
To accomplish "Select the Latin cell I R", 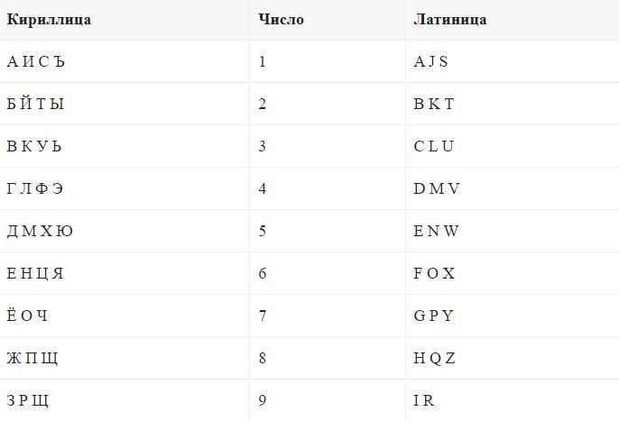I will (513, 400).
